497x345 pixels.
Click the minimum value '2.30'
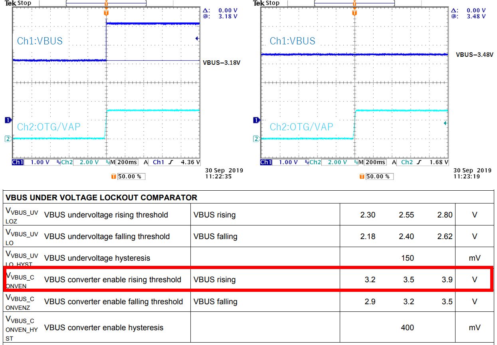pyautogui.click(x=368, y=215)
